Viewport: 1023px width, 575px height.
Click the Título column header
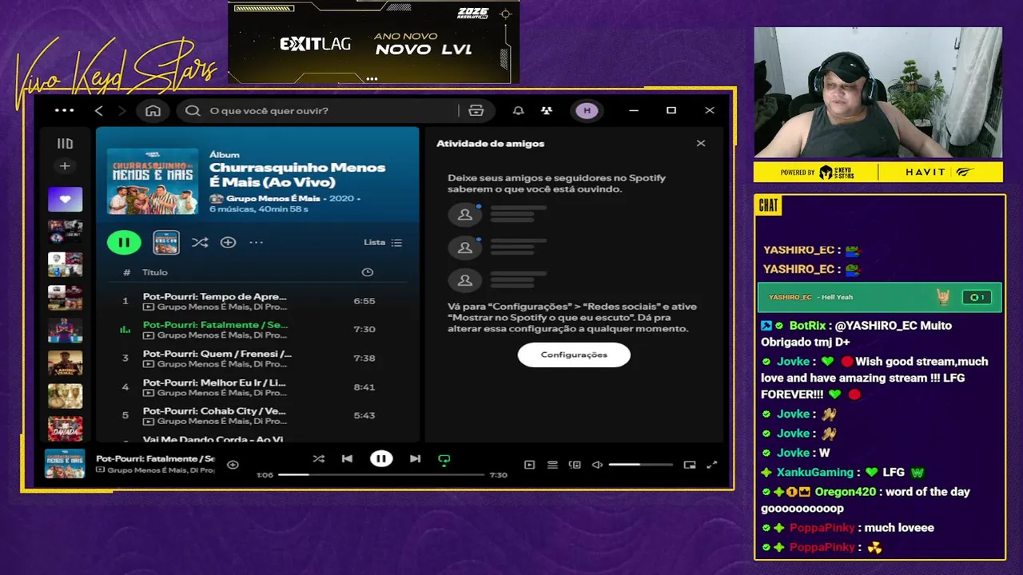click(x=155, y=272)
